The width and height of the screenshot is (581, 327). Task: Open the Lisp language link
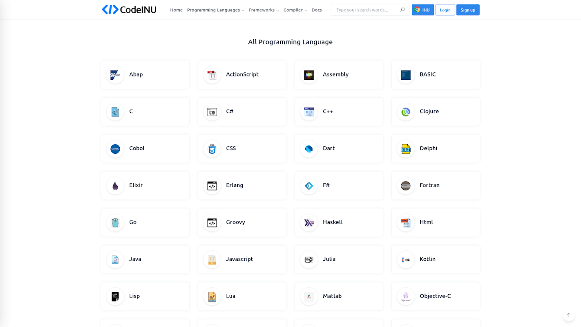coord(134,296)
